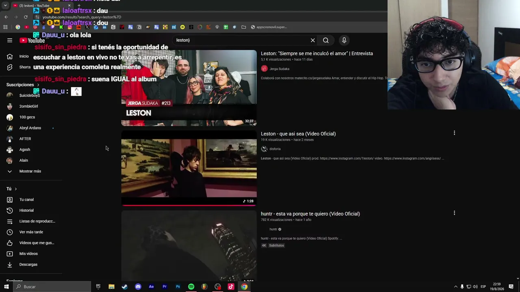Image resolution: width=520 pixels, height=292 pixels.
Task: Open Suscripciones section header
Action: pos(23,85)
